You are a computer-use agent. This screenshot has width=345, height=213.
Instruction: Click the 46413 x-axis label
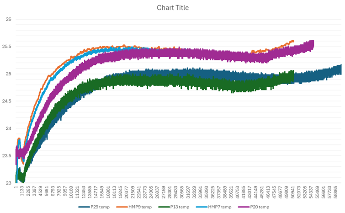(x=268, y=192)
